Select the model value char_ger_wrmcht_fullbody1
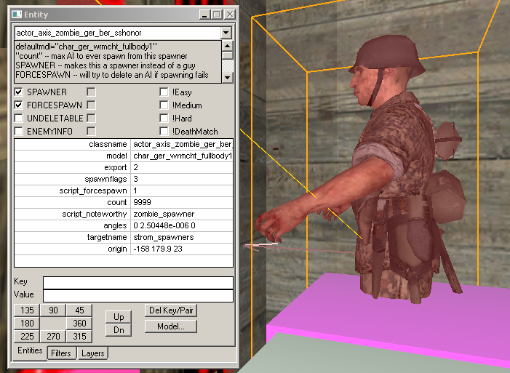Screen dimensions: 510x373 tap(183, 156)
